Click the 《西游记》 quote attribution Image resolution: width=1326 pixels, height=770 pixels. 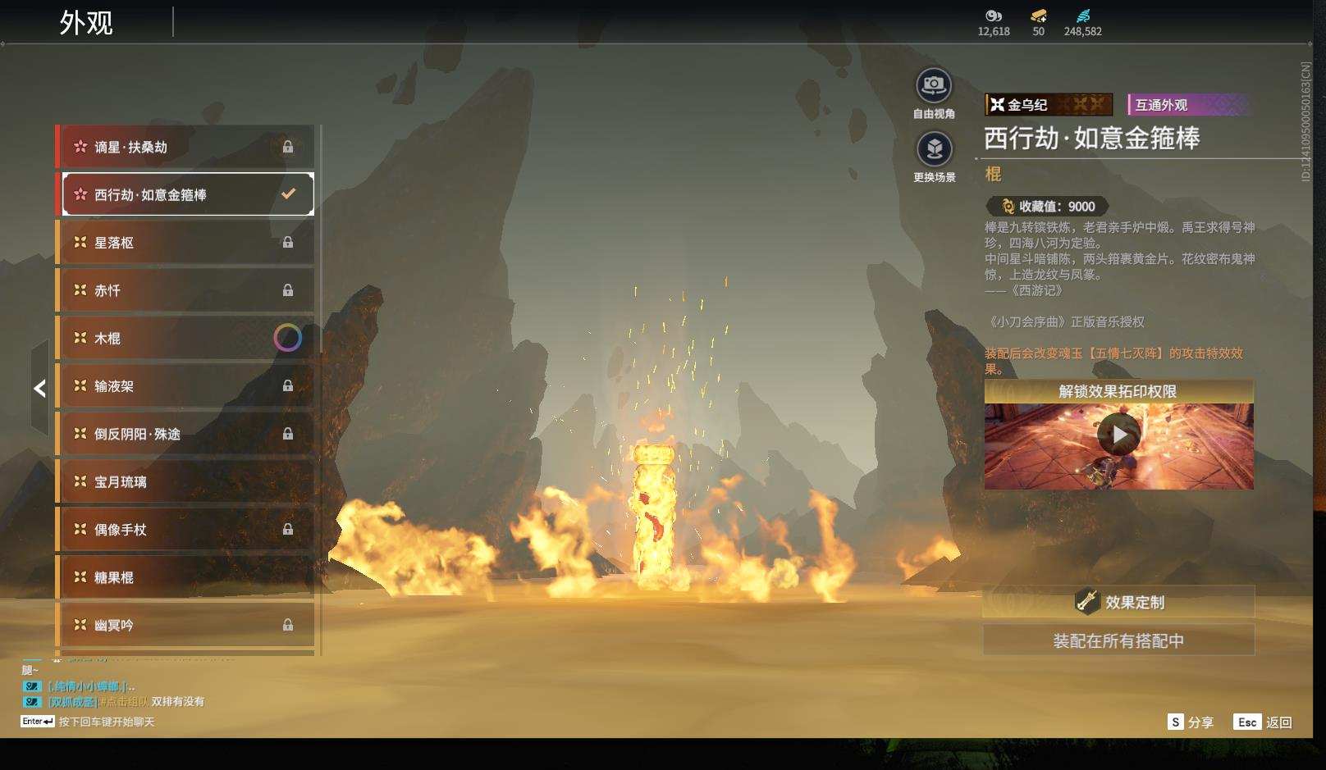click(x=1024, y=290)
